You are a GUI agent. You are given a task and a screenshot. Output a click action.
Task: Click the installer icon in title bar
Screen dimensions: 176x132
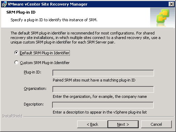5,4
